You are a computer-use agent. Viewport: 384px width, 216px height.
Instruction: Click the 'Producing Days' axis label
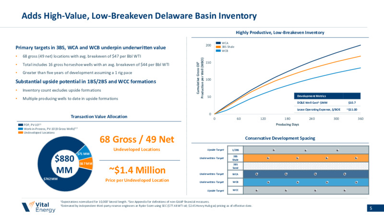pyautogui.click(x=288, y=124)
